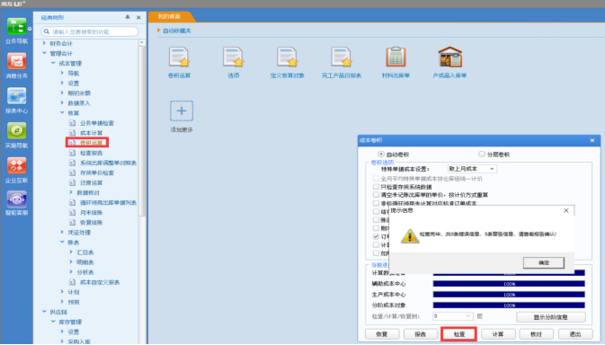Viewport: 605px width, 345px height.
Task: Open the 业务导航 sidebar icon
Action: click(x=16, y=27)
